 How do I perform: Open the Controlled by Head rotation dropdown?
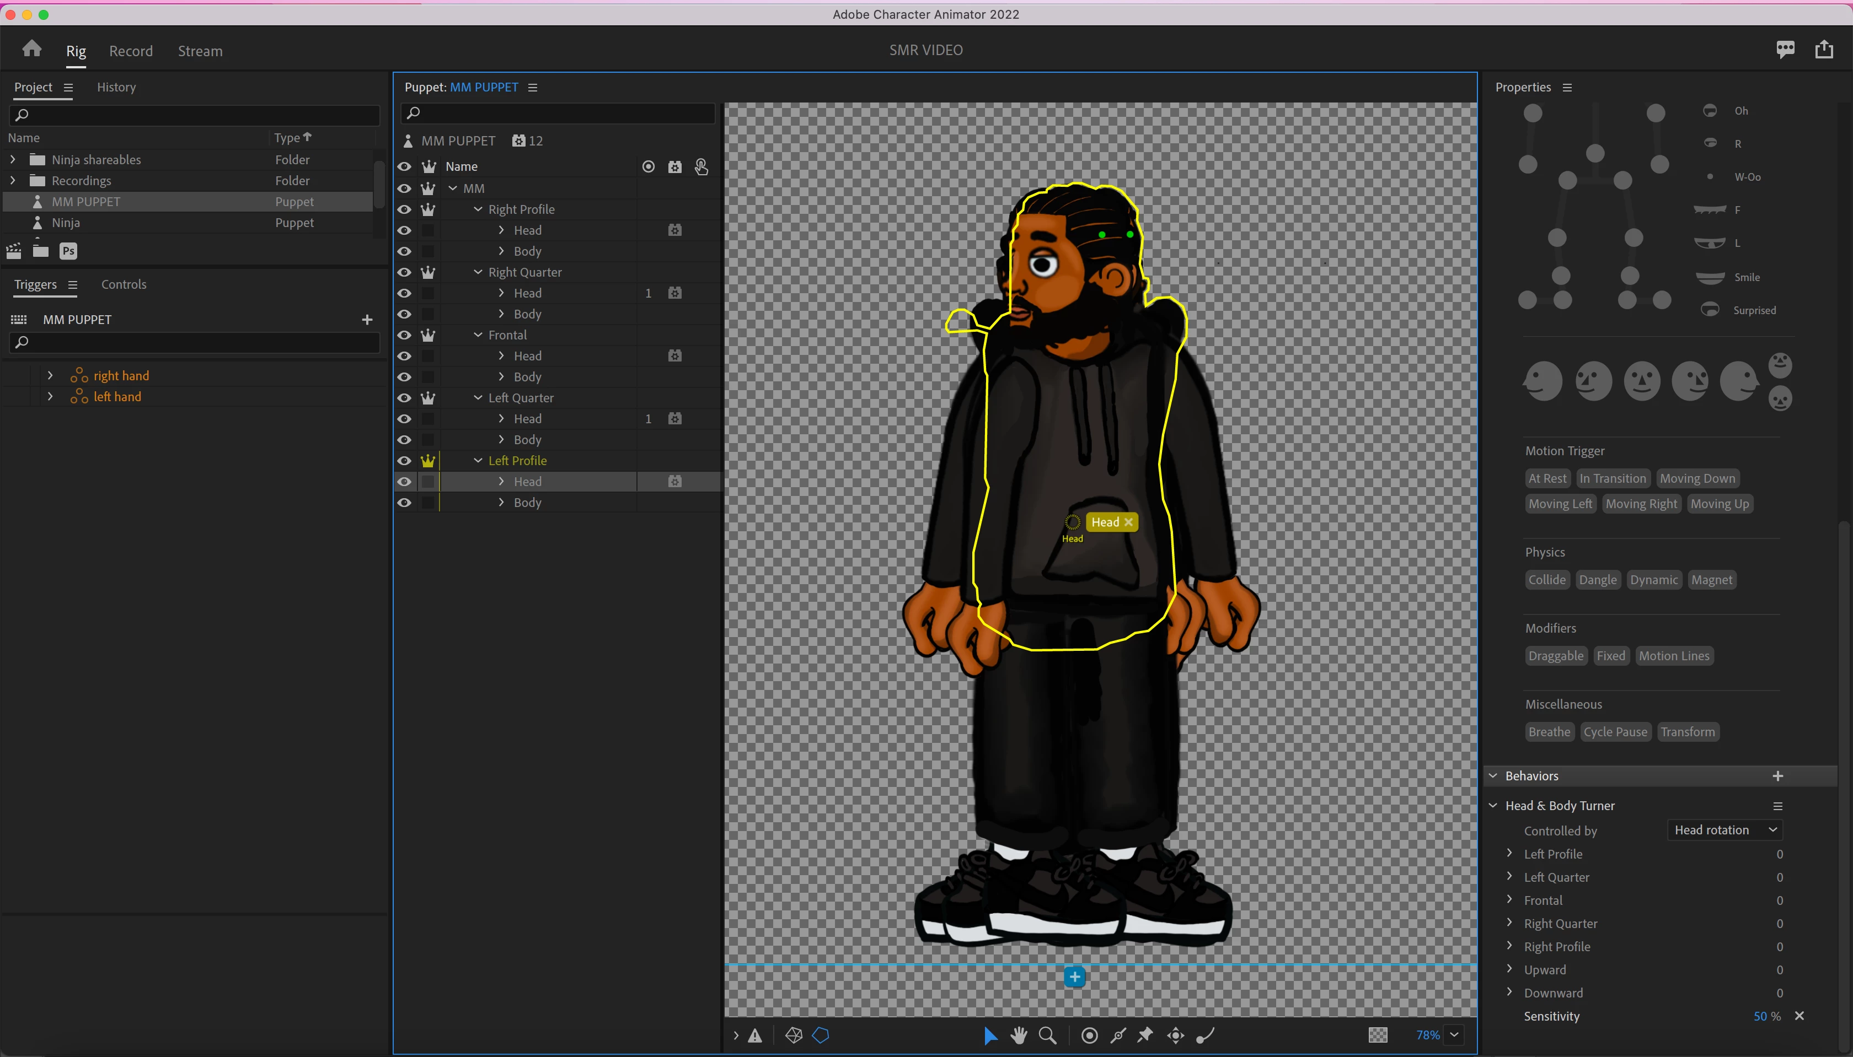1724,830
